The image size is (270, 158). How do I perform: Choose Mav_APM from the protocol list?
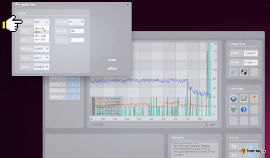click(x=40, y=36)
